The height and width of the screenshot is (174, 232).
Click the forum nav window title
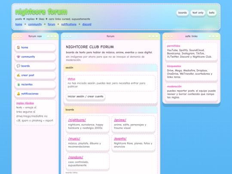click(35, 36)
